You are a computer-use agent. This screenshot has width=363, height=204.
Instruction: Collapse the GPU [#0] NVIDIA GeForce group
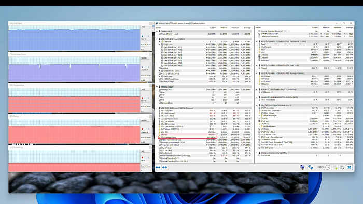click(257, 105)
